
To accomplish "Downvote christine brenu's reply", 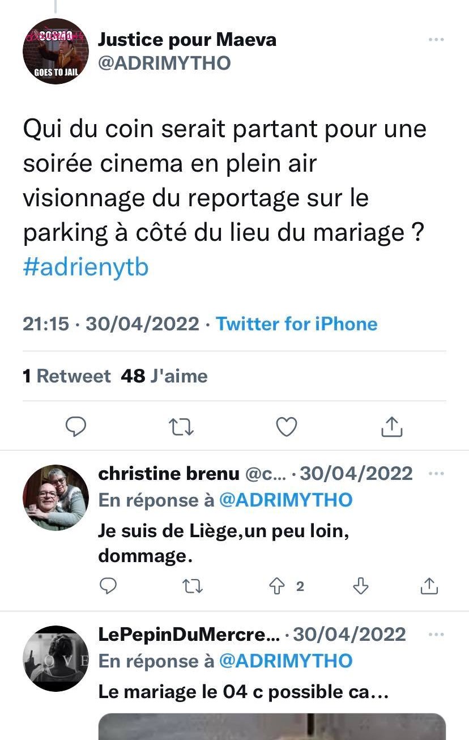I will tap(360, 586).
